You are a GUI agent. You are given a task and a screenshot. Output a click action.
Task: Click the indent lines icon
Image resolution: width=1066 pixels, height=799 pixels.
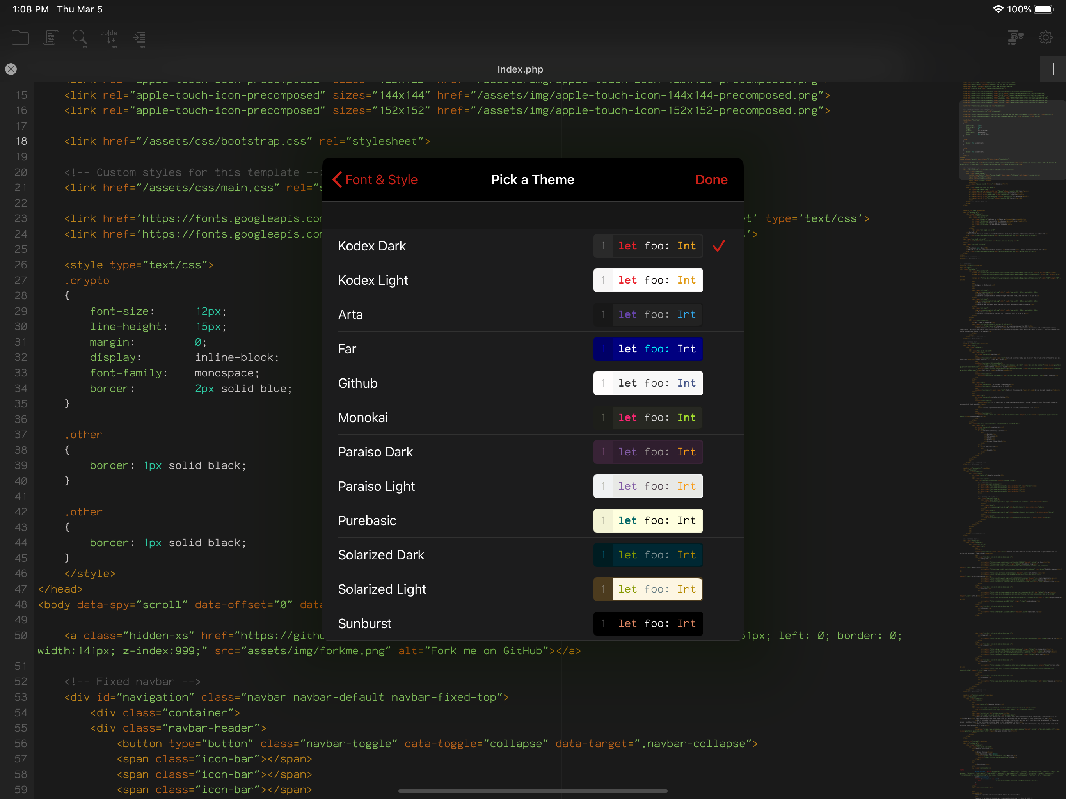point(139,37)
